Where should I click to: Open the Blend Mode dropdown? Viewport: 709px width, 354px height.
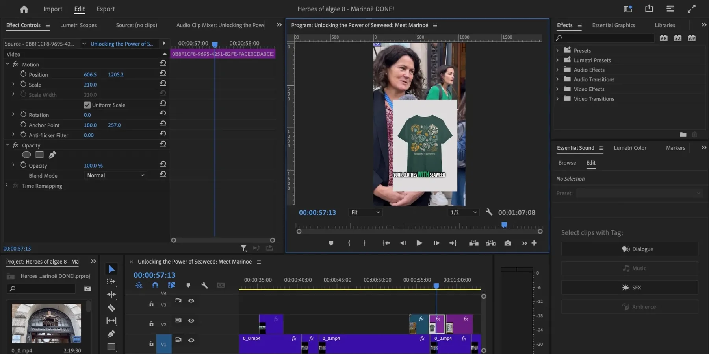tap(115, 175)
